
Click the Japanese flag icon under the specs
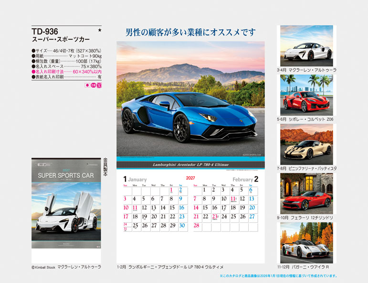(x=87, y=85)
